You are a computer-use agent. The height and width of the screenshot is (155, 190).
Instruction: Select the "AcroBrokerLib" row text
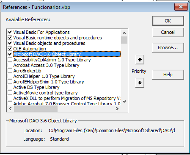(x=27, y=71)
